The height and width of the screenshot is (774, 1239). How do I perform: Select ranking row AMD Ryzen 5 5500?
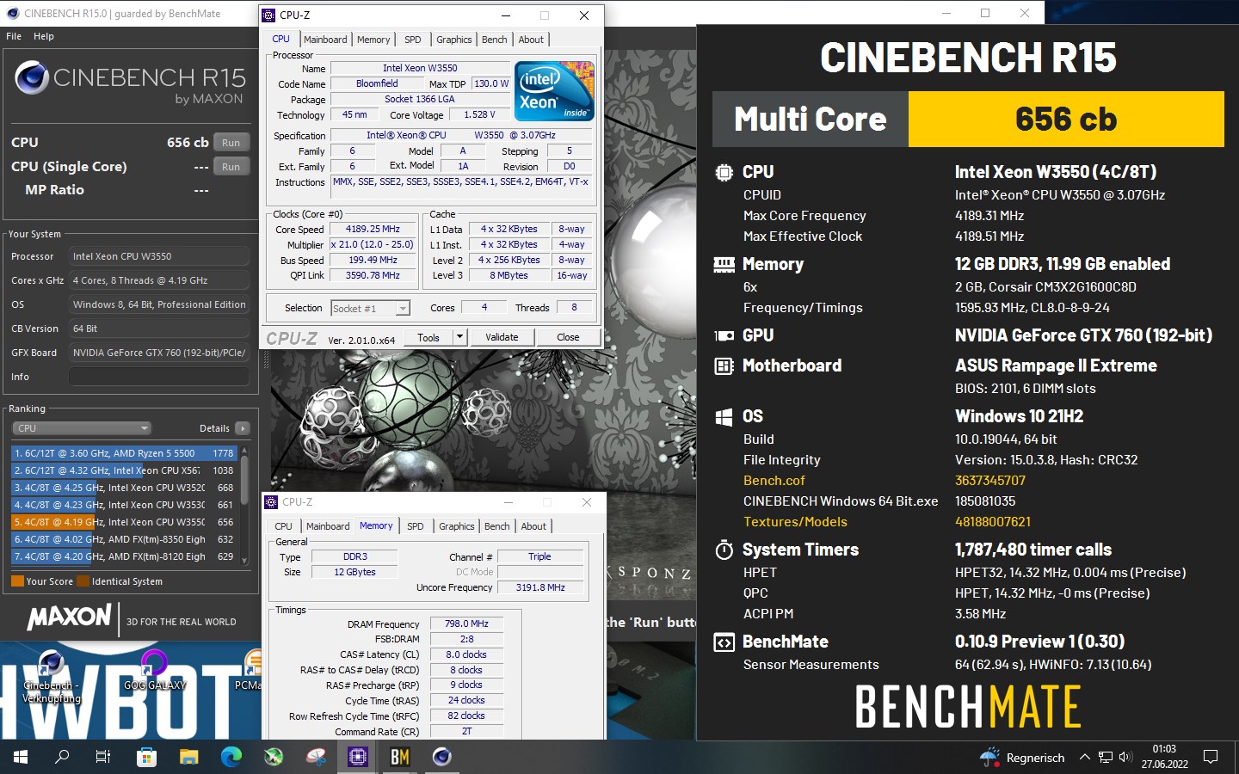(x=124, y=453)
